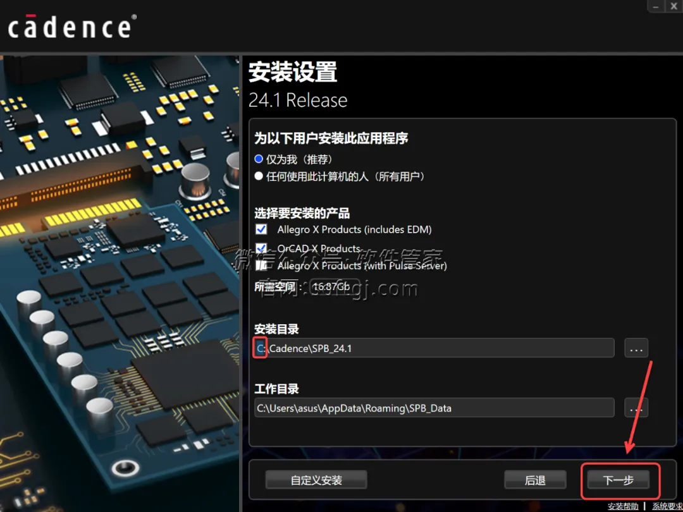
Task: Choose '任何使用此计算机的人（所有用户）' option
Action: [x=259, y=176]
